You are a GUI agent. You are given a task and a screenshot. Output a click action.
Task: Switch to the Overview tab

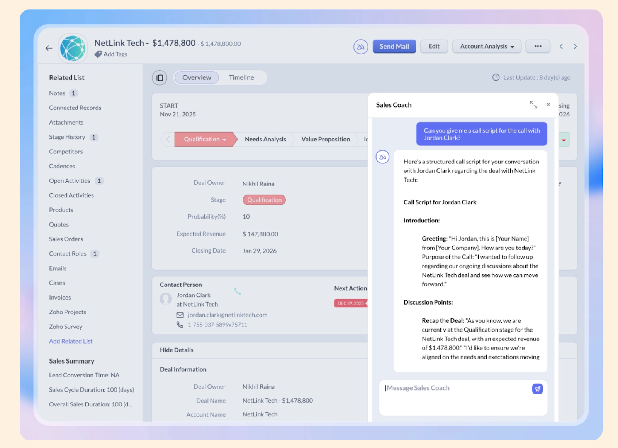pos(197,77)
